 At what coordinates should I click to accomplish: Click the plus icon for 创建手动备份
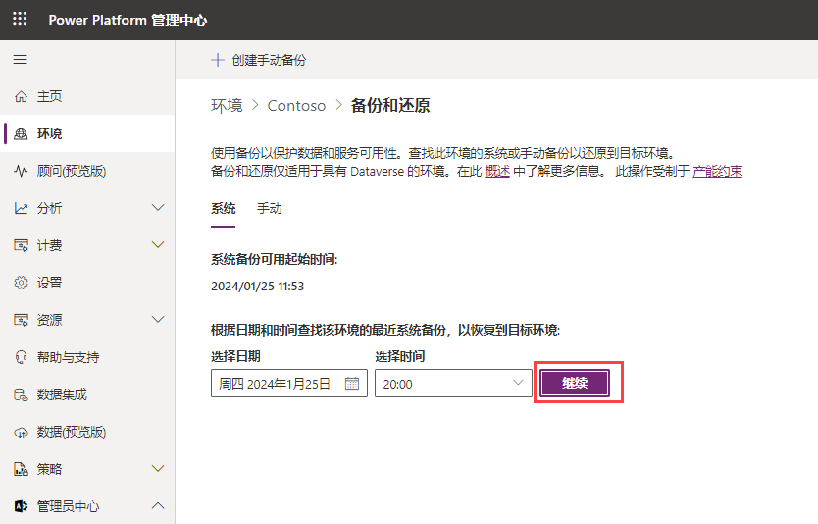[x=218, y=60]
